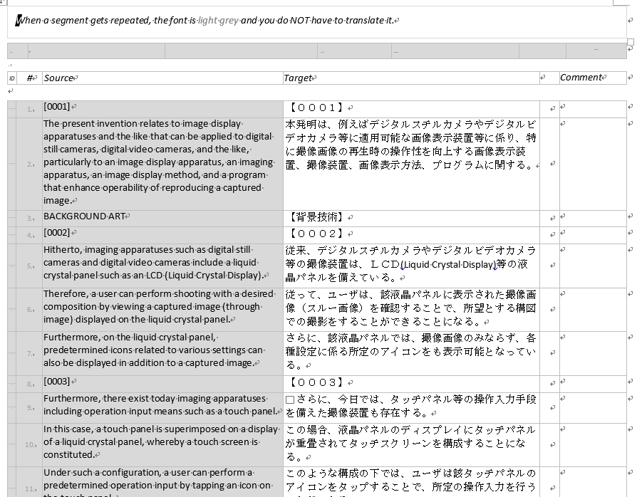
Task: Select the BACKGROUND ART source segment
Action: click(x=83, y=216)
